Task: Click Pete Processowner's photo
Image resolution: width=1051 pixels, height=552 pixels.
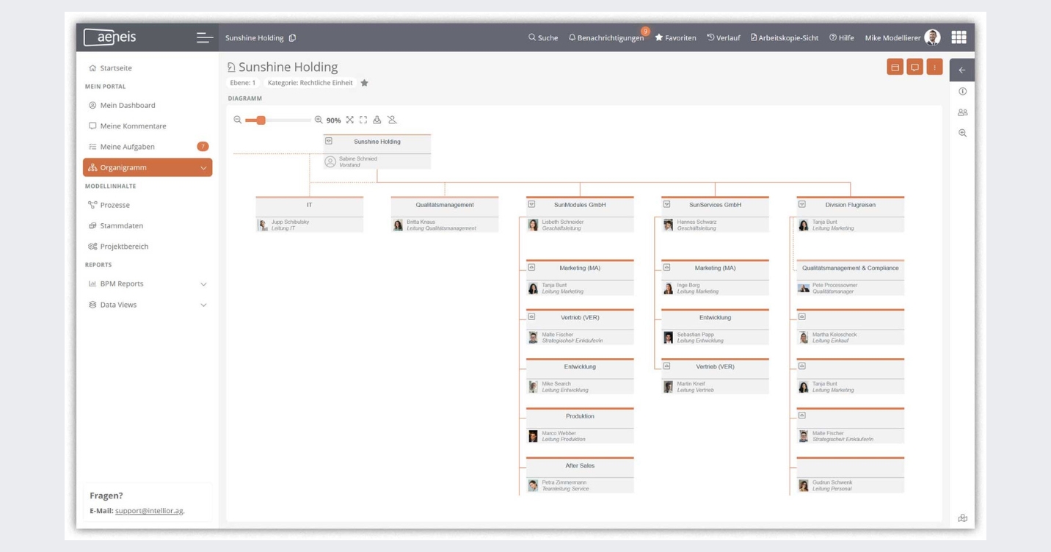Action: pyautogui.click(x=804, y=288)
